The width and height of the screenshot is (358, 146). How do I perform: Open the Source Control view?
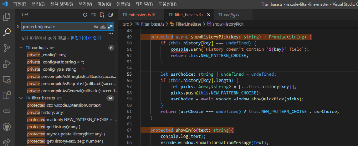coord(7,48)
